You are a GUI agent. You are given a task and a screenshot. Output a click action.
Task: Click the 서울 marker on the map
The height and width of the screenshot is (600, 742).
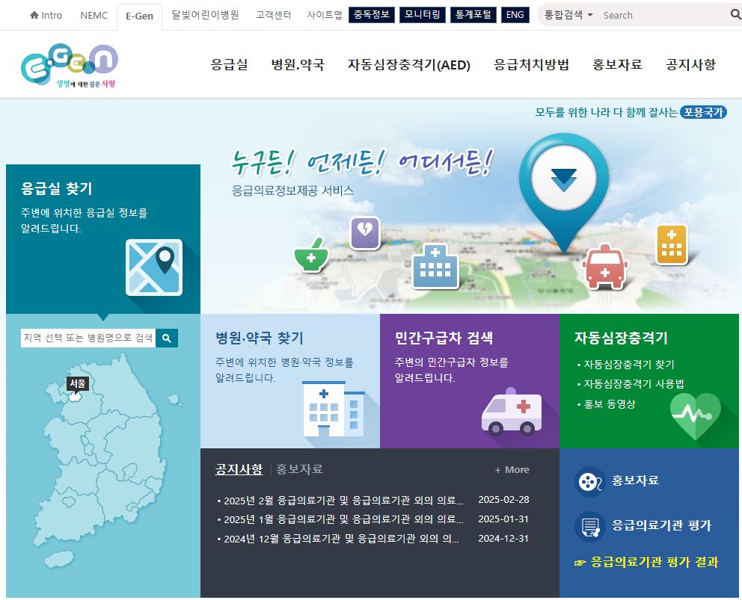[77, 383]
